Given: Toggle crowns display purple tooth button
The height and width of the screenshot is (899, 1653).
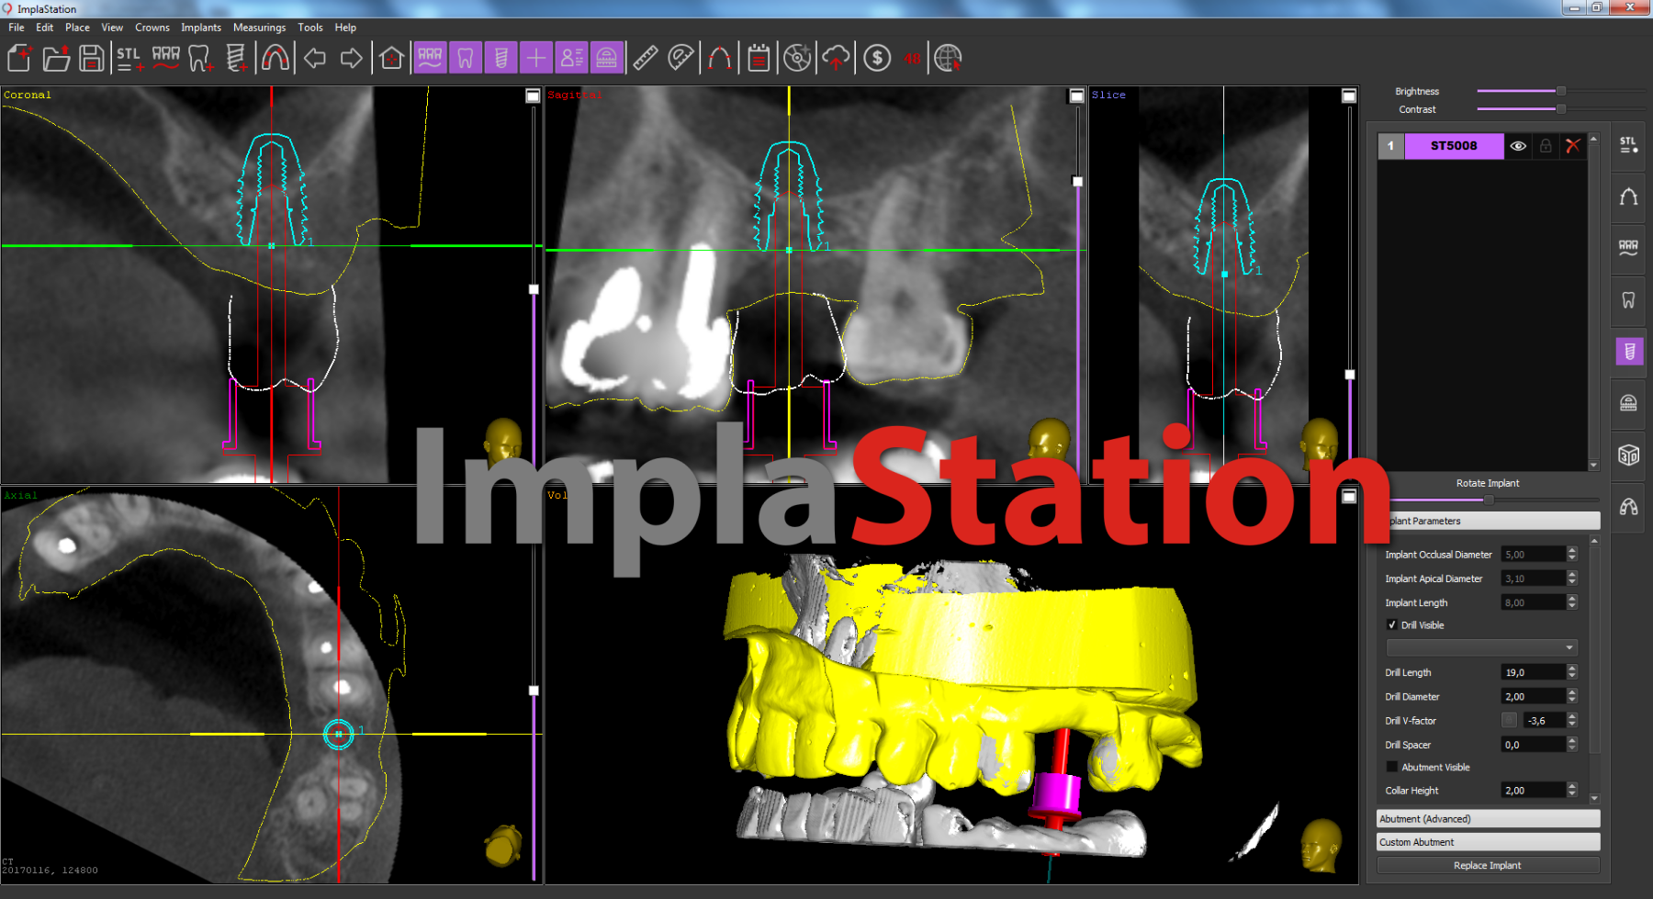Looking at the screenshot, I should click(466, 58).
